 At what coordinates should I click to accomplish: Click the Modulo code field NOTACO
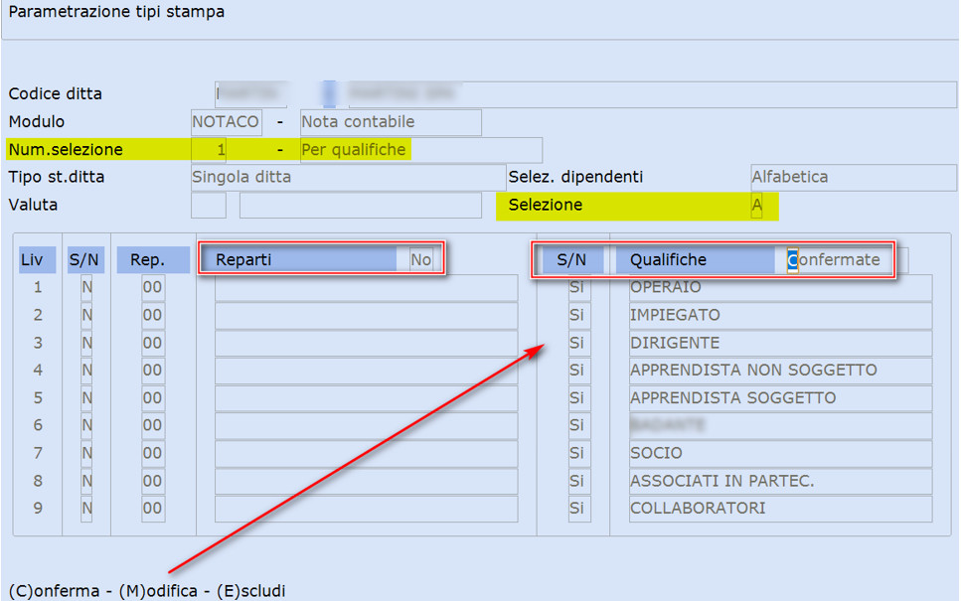(x=227, y=122)
